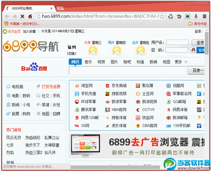The height and width of the screenshot is (173, 211).
Task: Open the 56网 link
Action: (85, 126)
